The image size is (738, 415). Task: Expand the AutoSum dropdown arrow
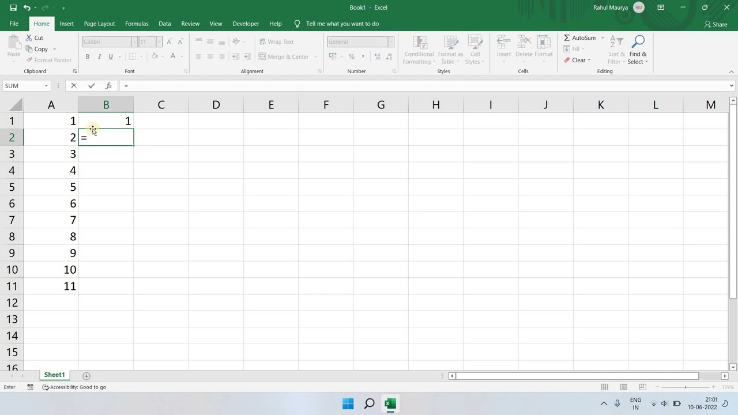(603, 38)
